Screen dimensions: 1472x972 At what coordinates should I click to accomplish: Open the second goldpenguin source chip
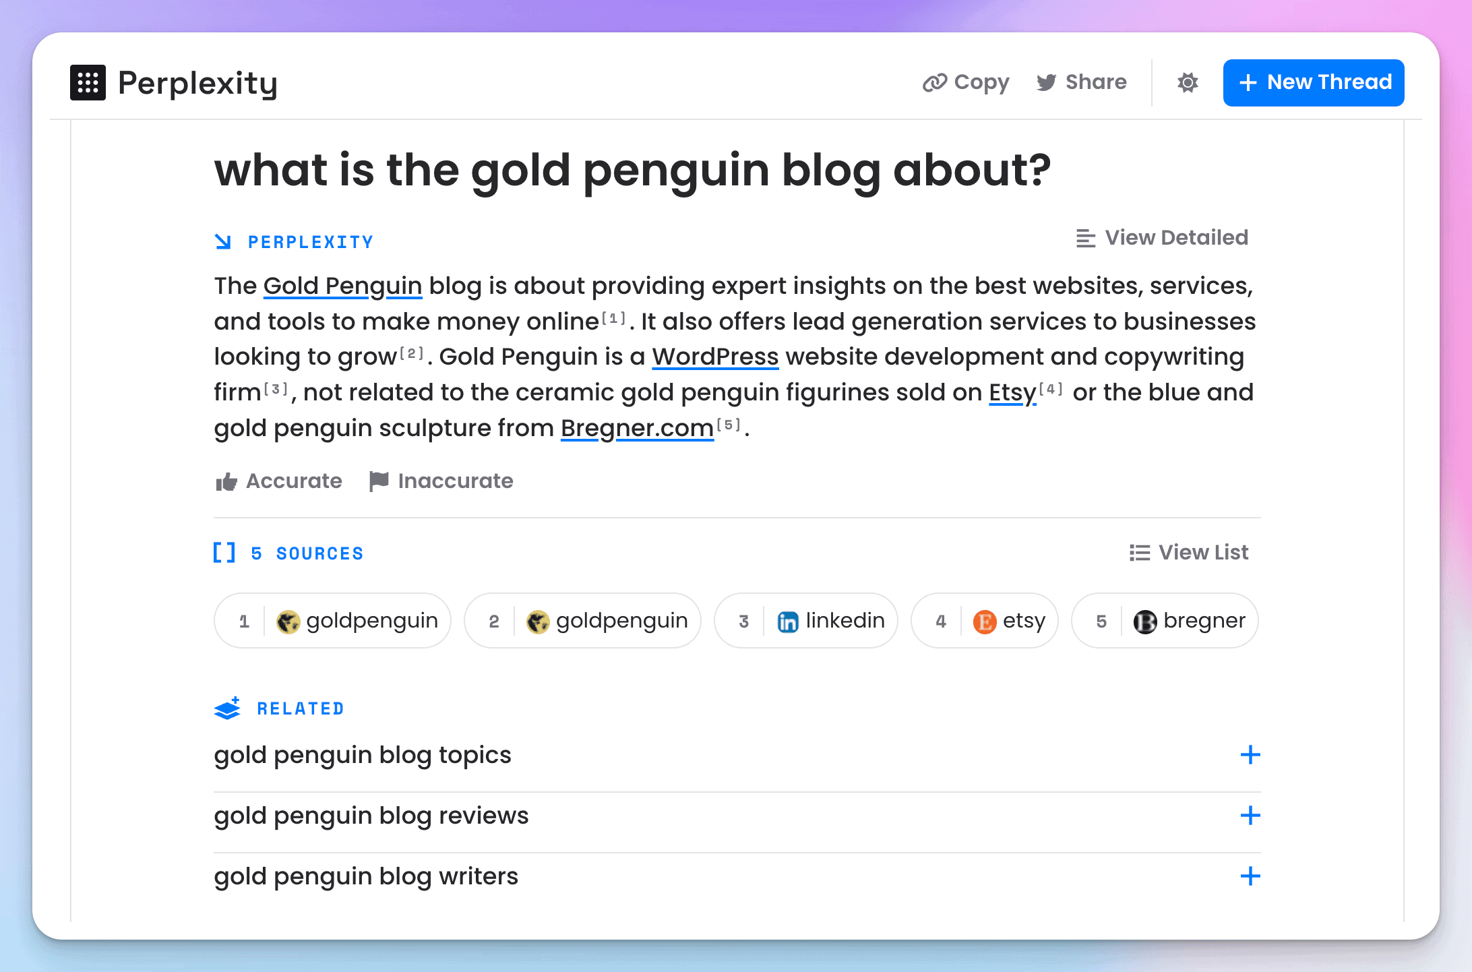click(x=583, y=621)
